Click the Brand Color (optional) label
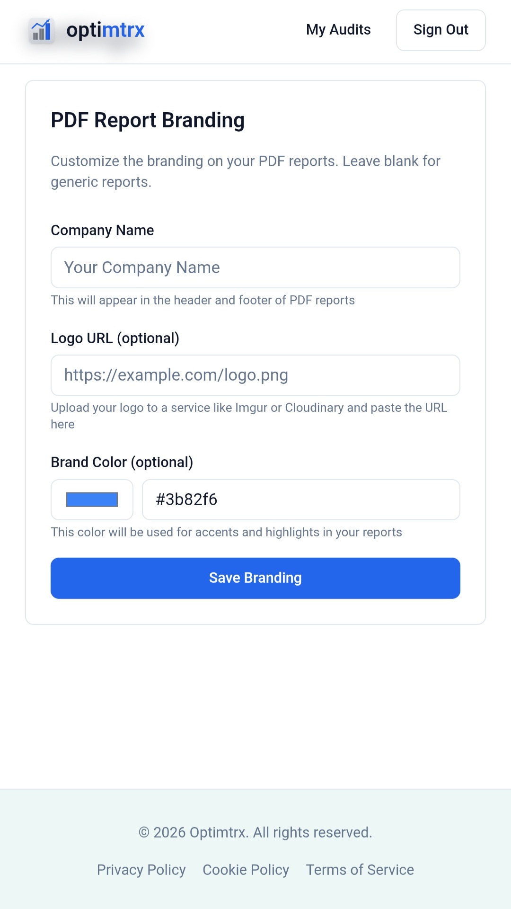 [x=122, y=463]
